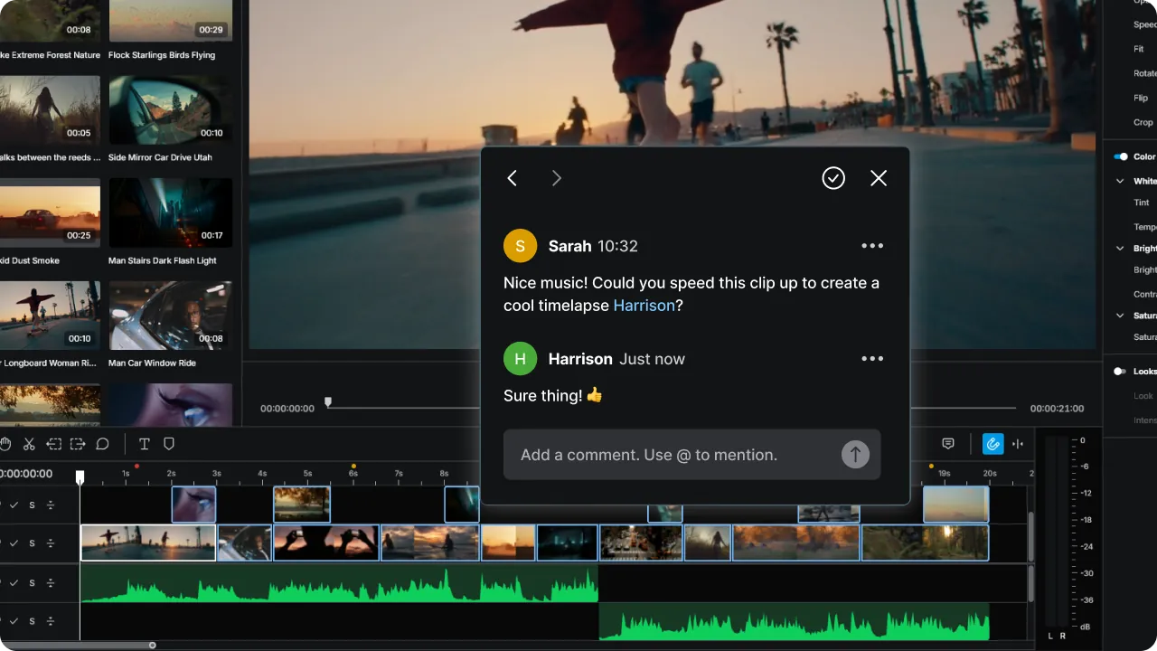Mark the comment thread as resolved
The height and width of the screenshot is (651, 1157).
tap(833, 178)
